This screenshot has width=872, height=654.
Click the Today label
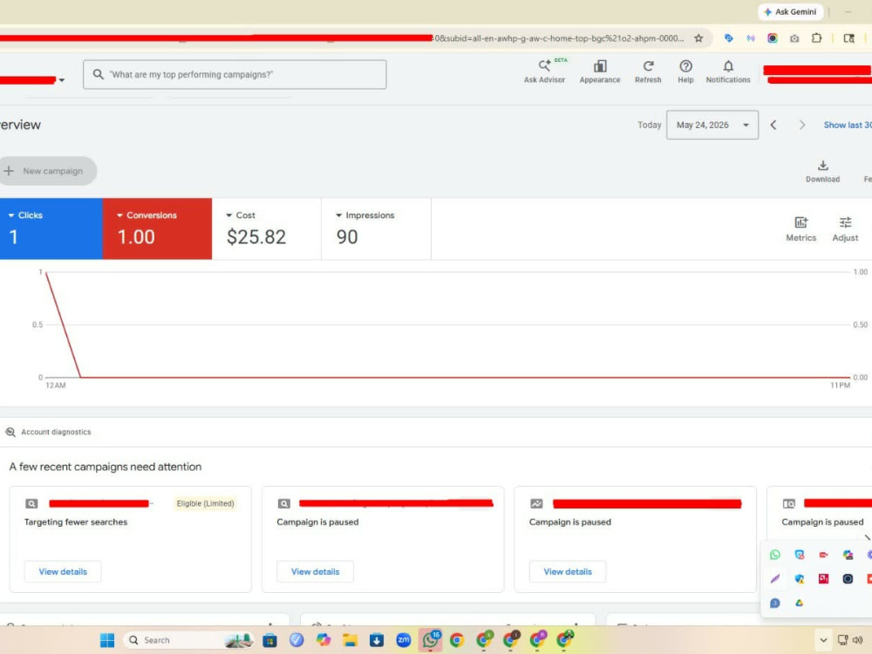click(x=649, y=125)
